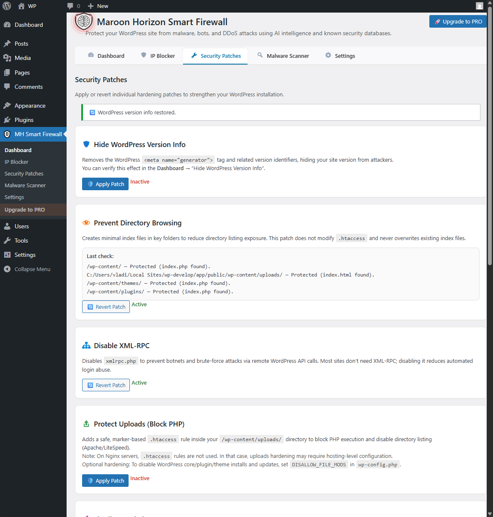This screenshot has width=493, height=517.
Task: Click the Plugins plug icon
Action: click(7, 120)
